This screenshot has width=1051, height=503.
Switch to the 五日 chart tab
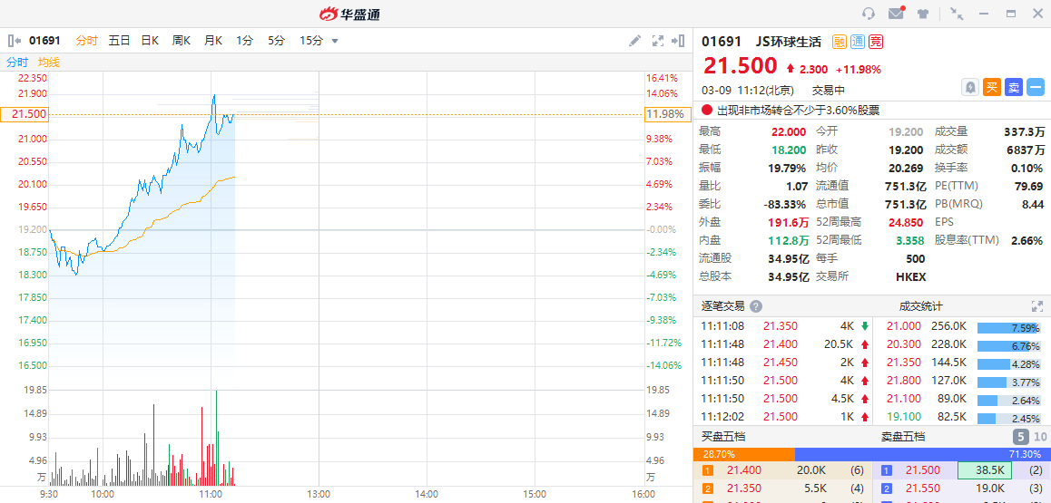pos(119,41)
